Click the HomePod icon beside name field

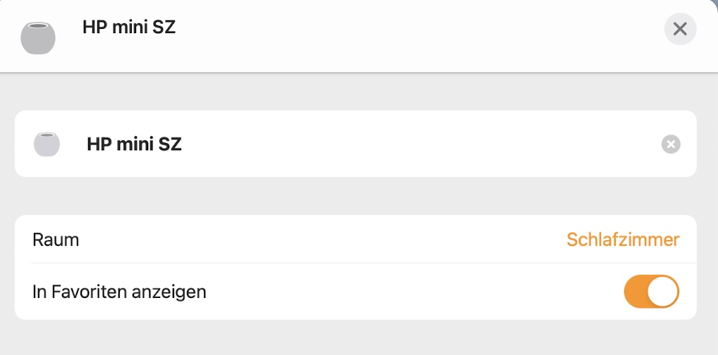point(47,144)
